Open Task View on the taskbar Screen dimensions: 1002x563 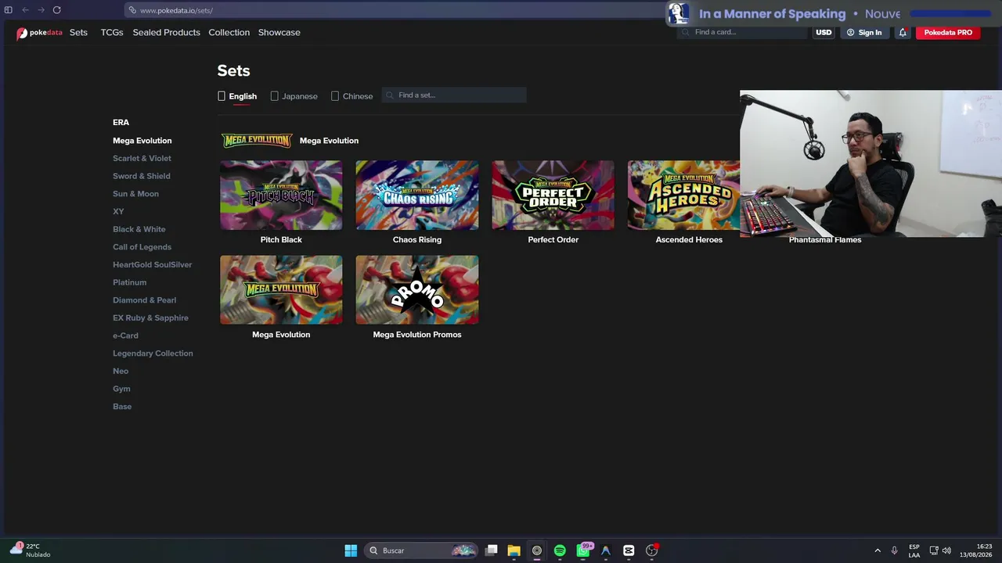[491, 550]
